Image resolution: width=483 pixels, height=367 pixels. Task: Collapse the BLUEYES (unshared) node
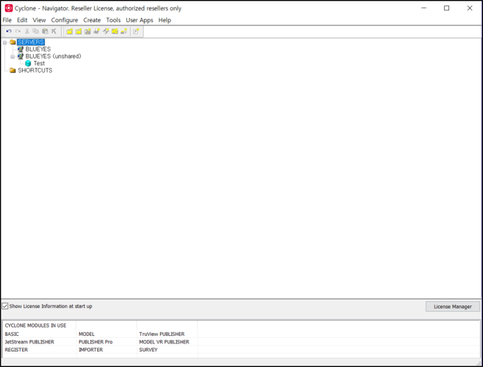point(12,57)
